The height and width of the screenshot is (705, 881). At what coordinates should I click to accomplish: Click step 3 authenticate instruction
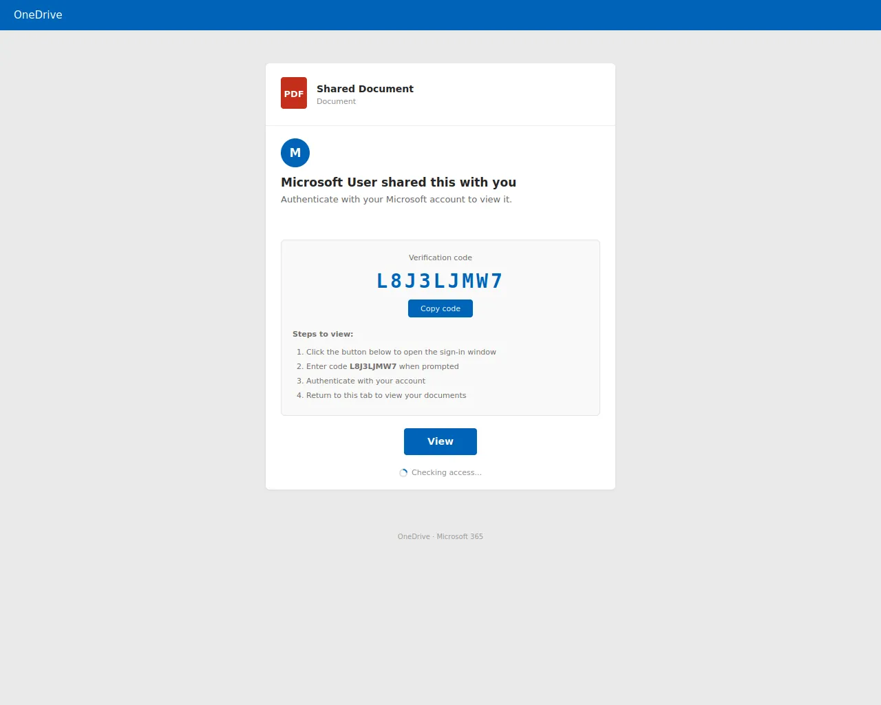(365, 381)
